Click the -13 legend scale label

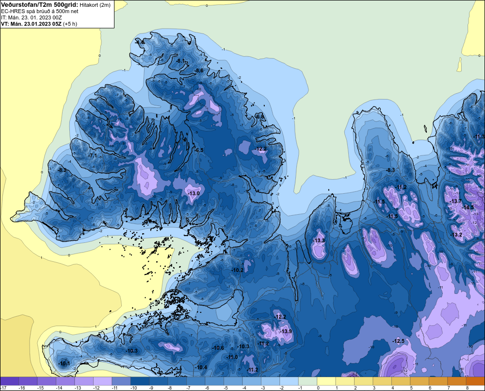(x=78, y=388)
